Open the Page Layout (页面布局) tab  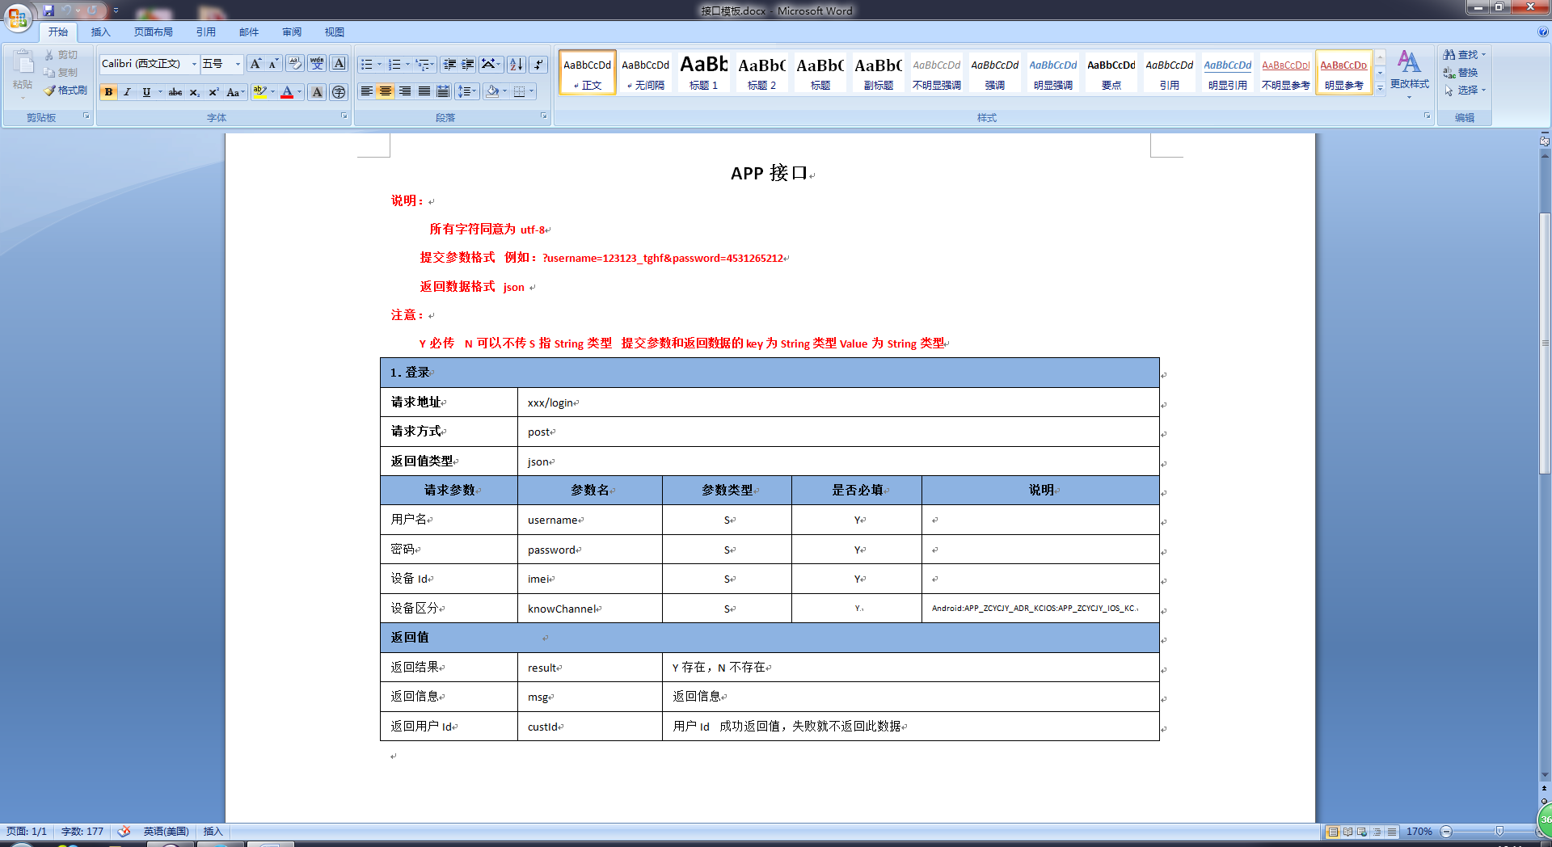coord(154,32)
